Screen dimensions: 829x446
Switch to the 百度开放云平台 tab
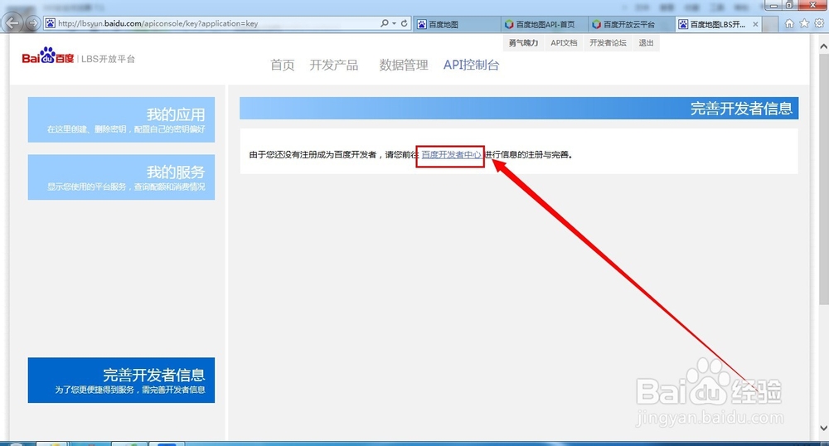(x=631, y=24)
